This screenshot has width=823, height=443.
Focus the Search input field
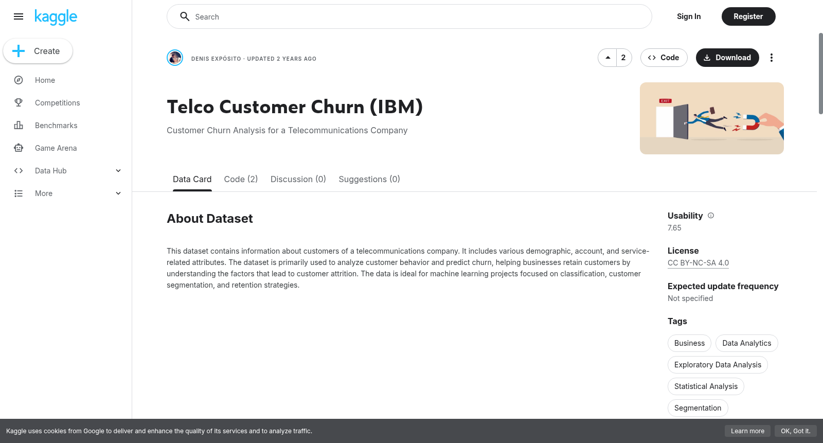(409, 16)
